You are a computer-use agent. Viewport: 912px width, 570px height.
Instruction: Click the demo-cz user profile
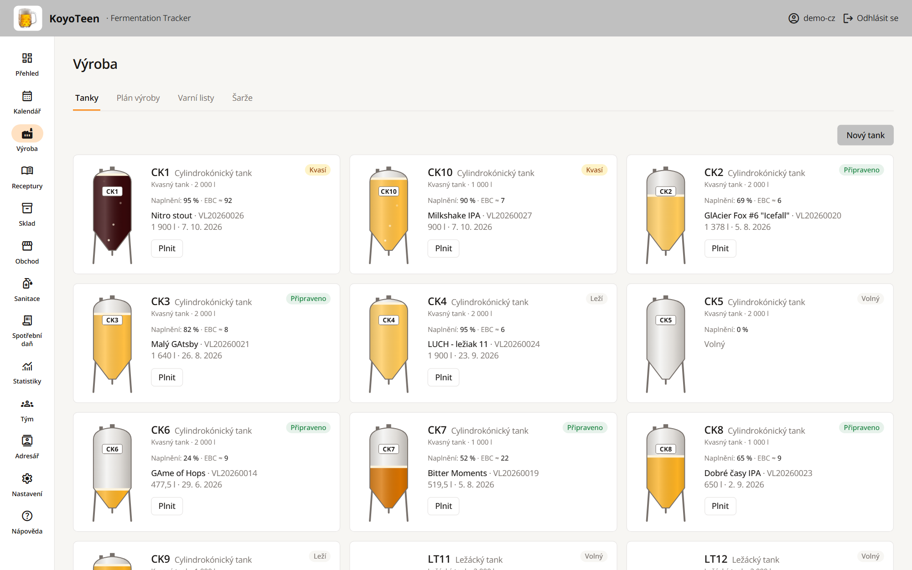[812, 18]
